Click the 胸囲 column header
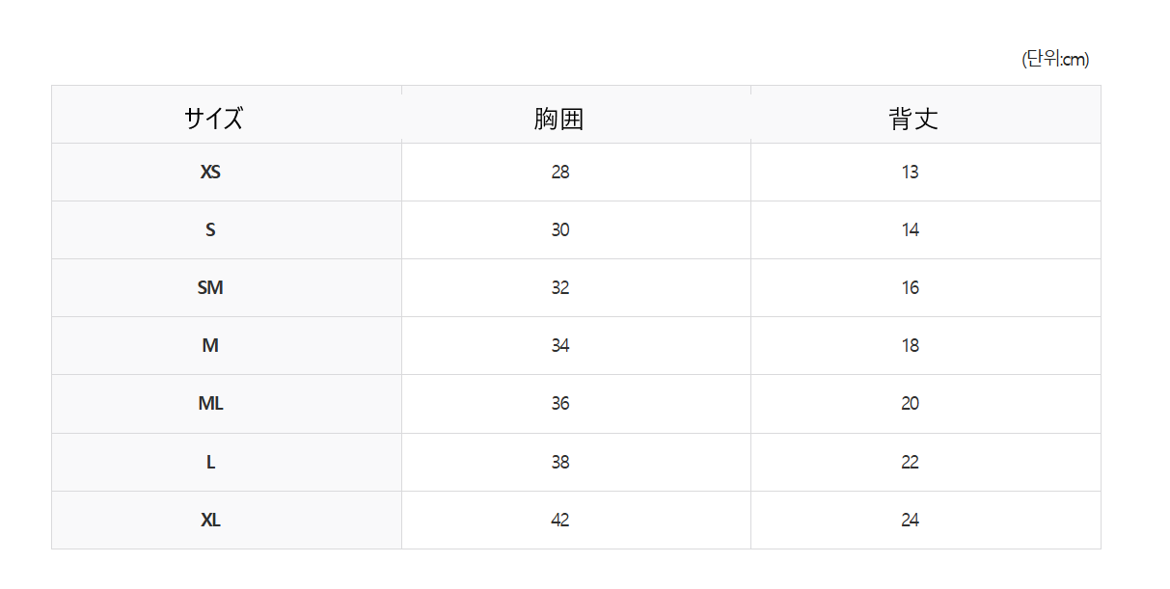 point(559,119)
